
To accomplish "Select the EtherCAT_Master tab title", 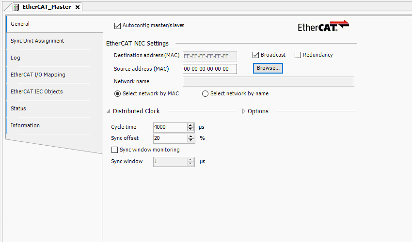I will click(x=47, y=7).
